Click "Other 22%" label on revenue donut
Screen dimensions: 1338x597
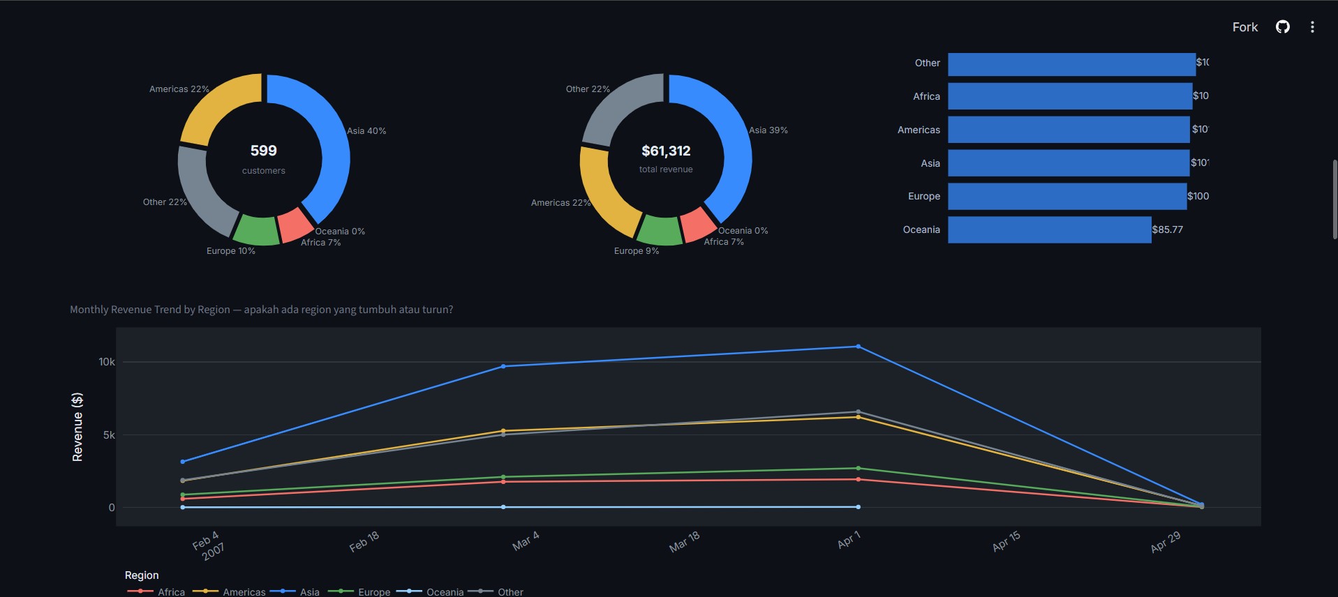pyautogui.click(x=588, y=89)
